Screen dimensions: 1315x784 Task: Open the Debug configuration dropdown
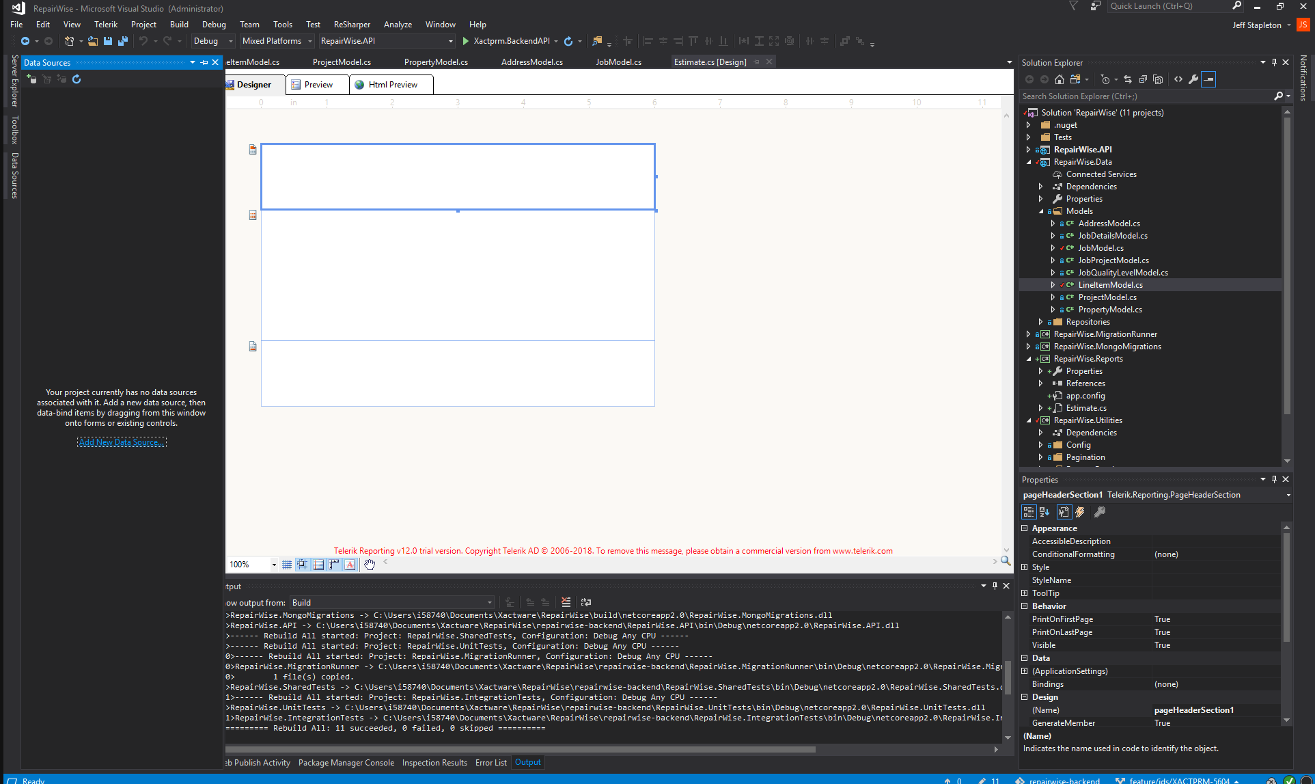click(230, 41)
